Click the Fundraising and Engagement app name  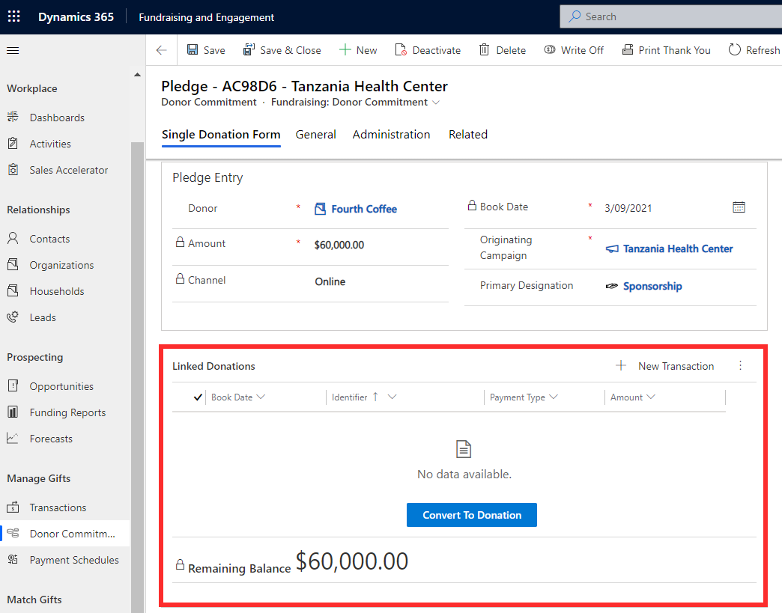(207, 17)
